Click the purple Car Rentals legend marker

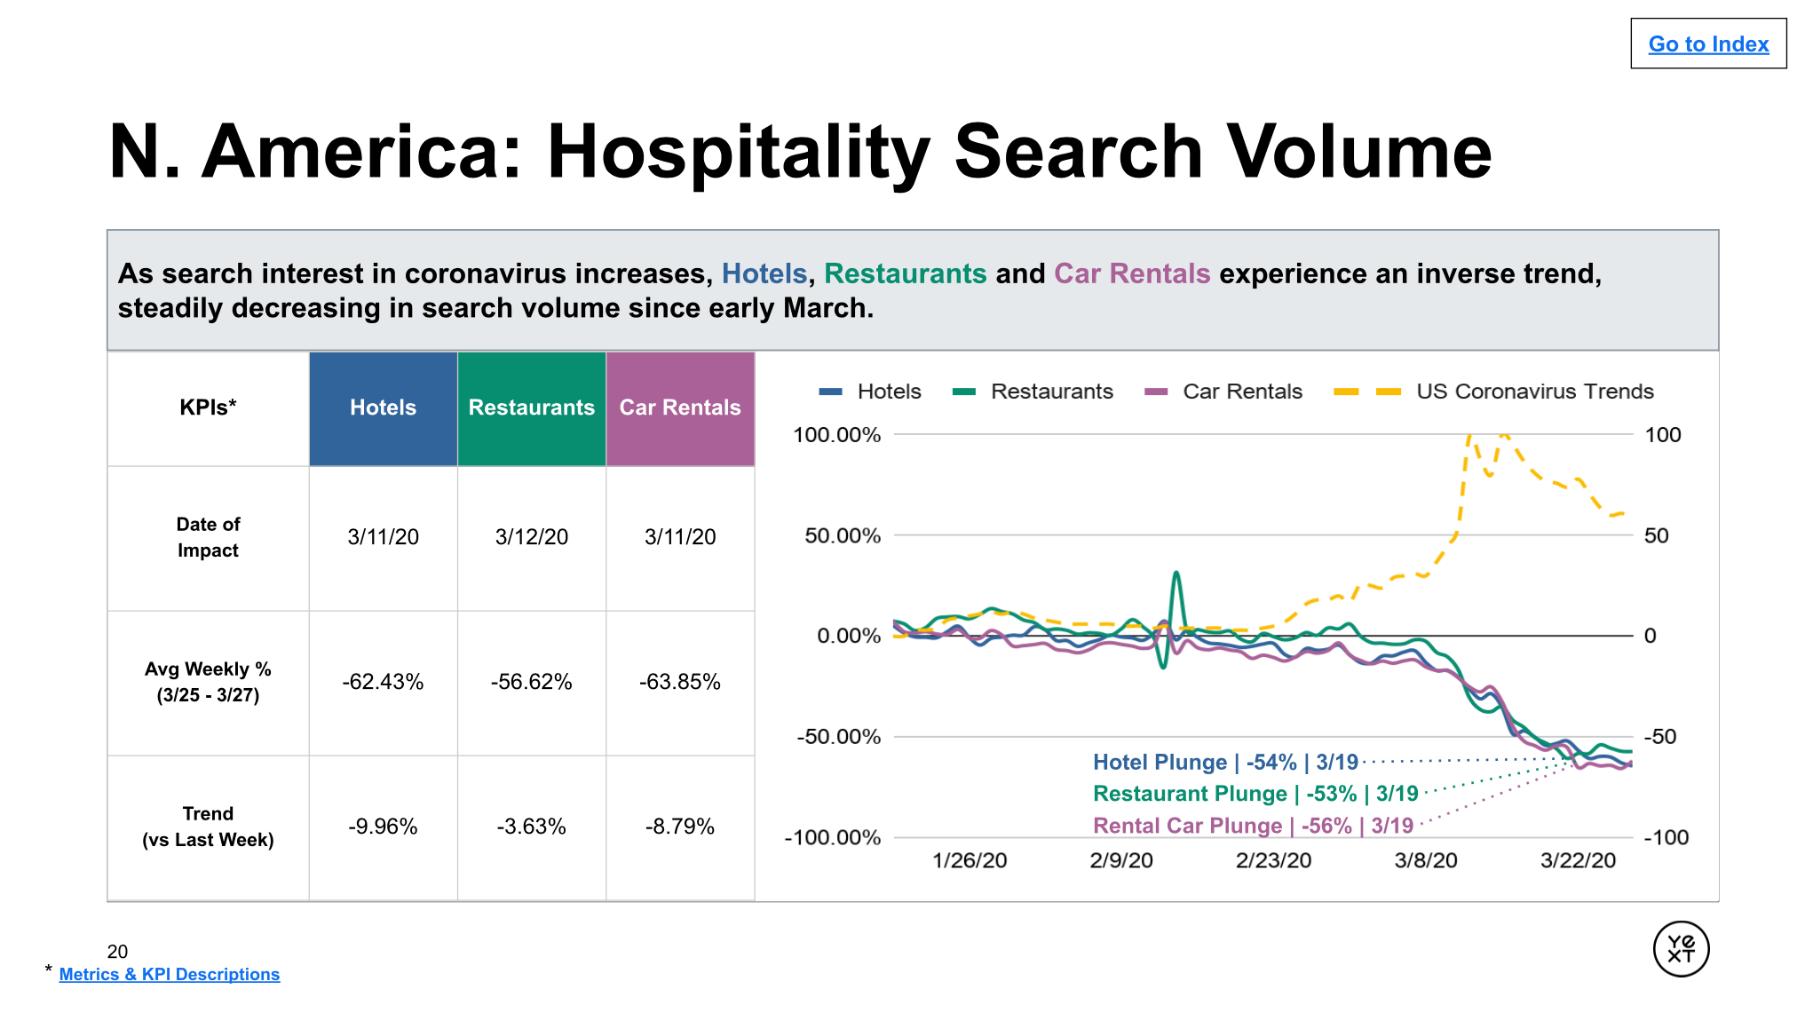1156,392
